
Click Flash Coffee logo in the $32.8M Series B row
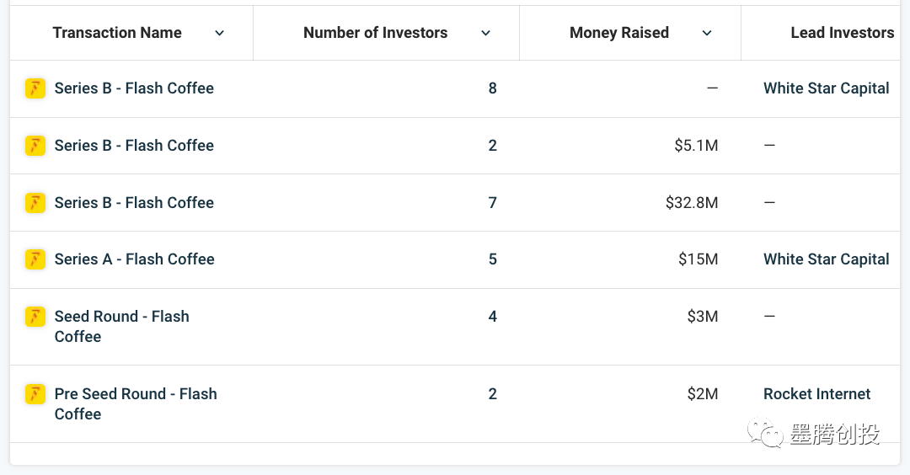pos(35,203)
